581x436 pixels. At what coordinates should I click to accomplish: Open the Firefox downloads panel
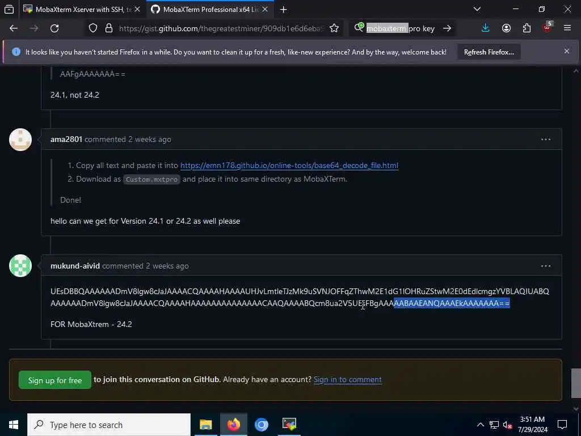486,28
